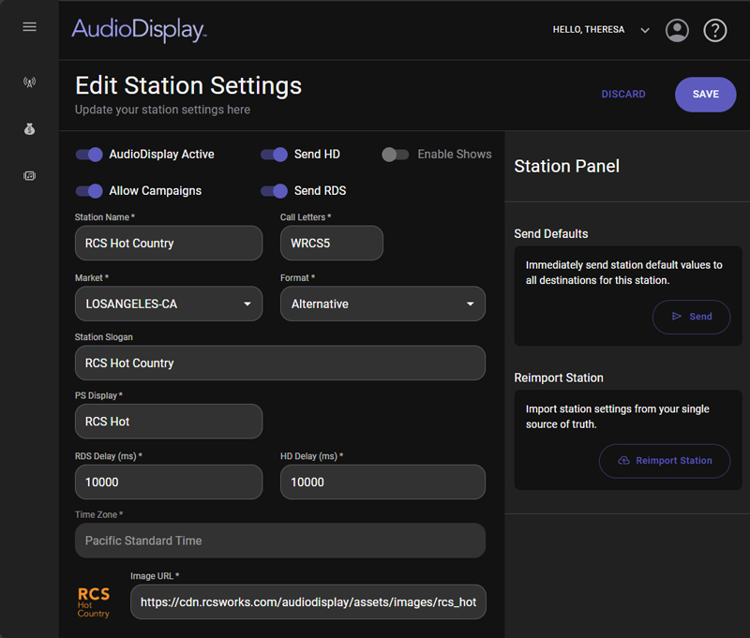Click the Discard button
Screen dimensions: 750x638
623,94
